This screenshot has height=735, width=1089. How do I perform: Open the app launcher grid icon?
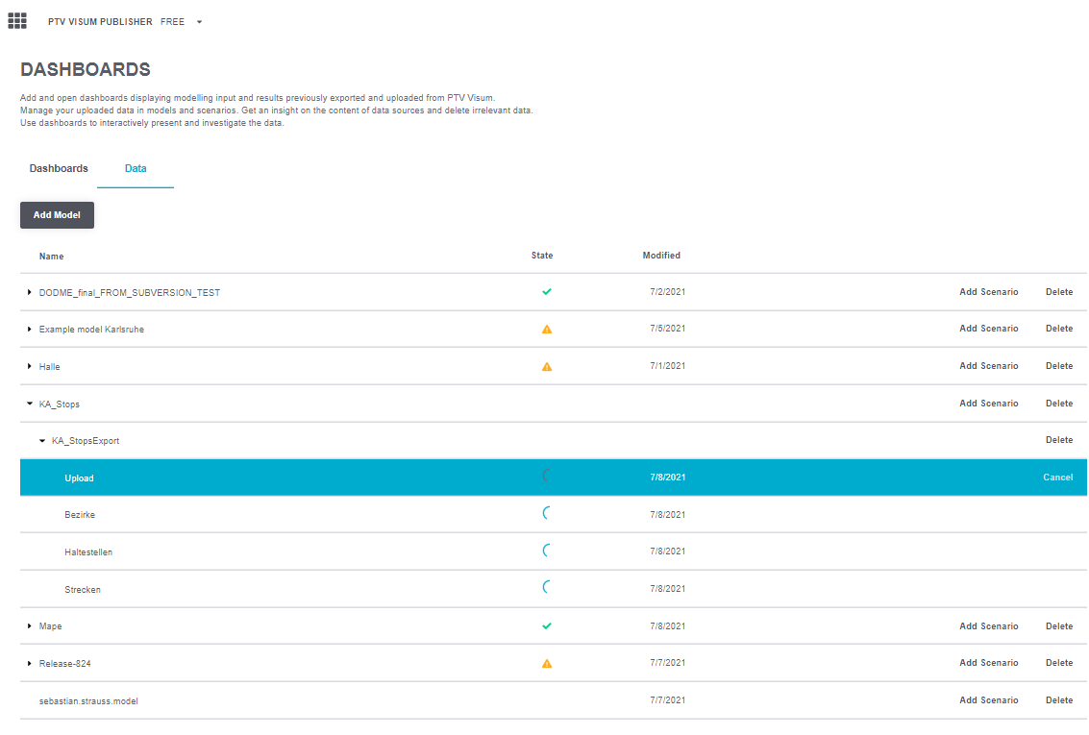17,20
